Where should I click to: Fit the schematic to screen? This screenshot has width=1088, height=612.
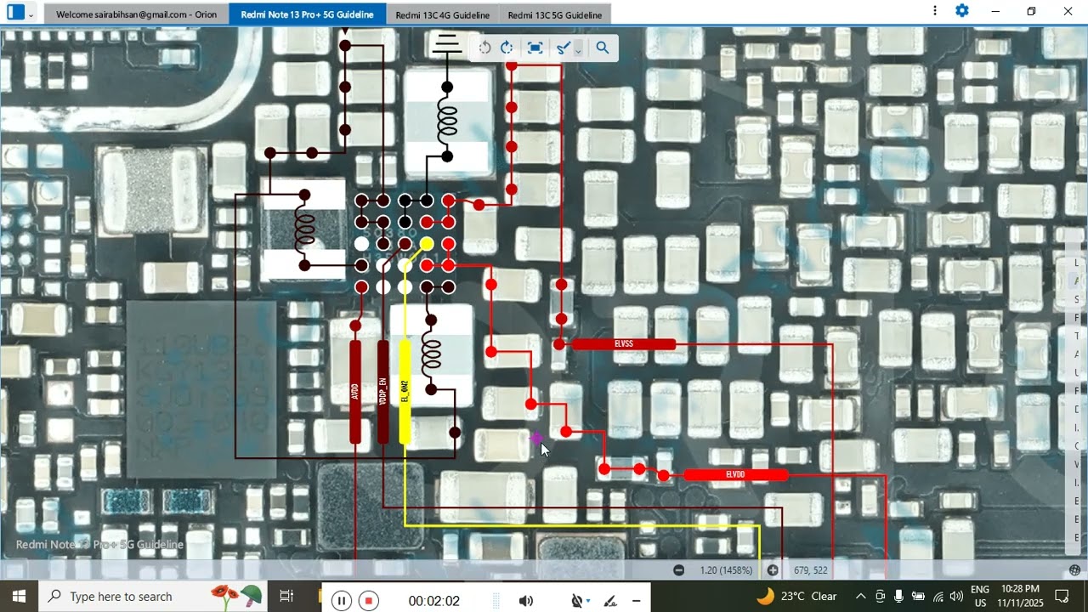[535, 48]
